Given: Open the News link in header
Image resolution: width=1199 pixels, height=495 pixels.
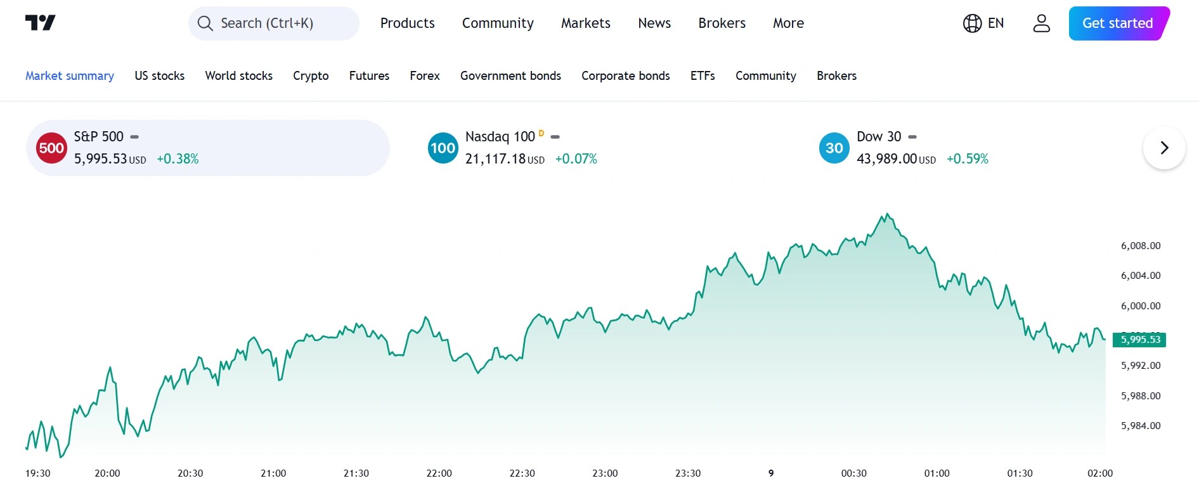Looking at the screenshot, I should [654, 23].
